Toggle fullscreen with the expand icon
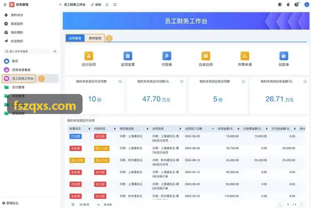The width and height of the screenshot is (311, 208). tap(115, 5)
